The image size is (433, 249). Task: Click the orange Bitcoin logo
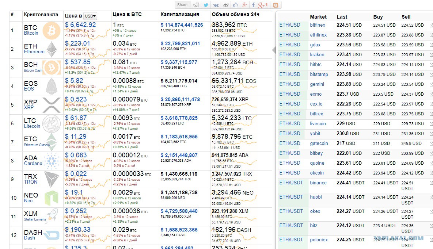point(52,31)
